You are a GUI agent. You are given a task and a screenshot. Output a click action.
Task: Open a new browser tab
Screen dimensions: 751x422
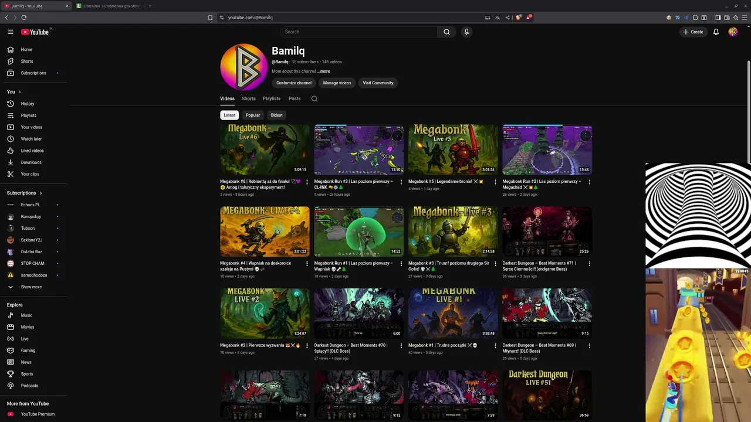pyautogui.click(x=150, y=6)
